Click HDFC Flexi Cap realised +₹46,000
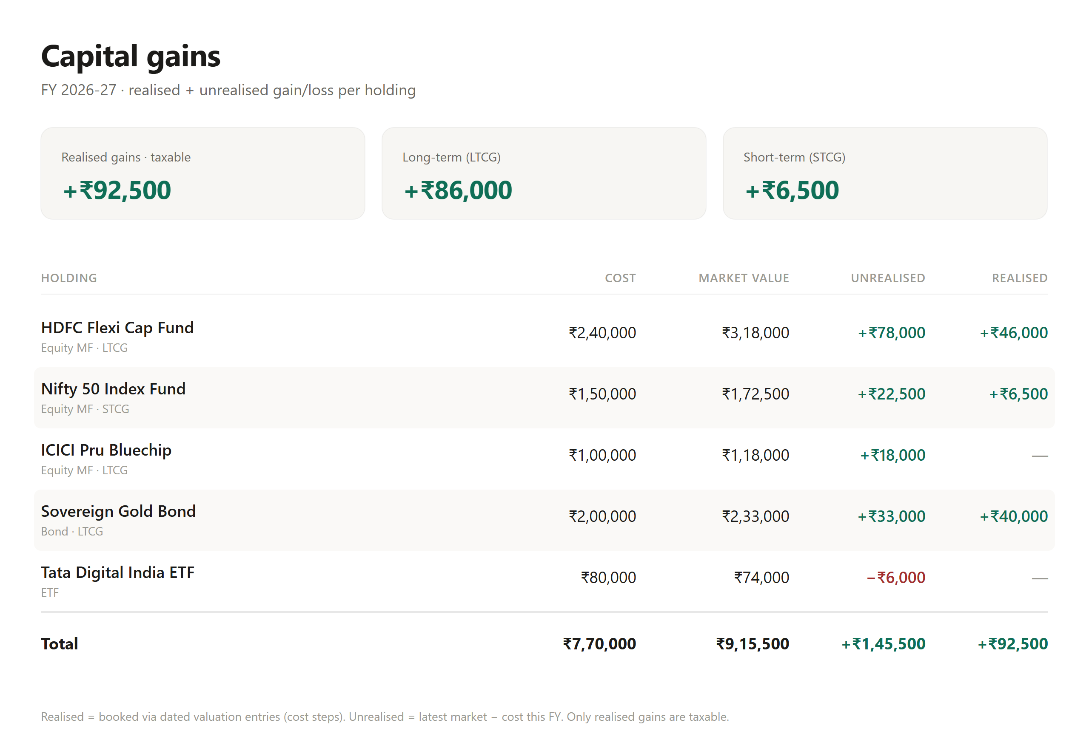 click(x=1013, y=333)
